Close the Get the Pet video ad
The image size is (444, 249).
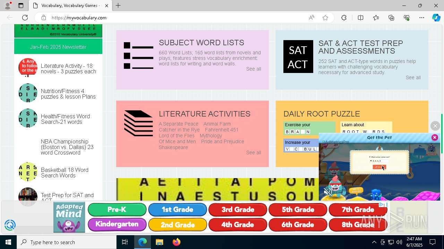[x=435, y=137]
